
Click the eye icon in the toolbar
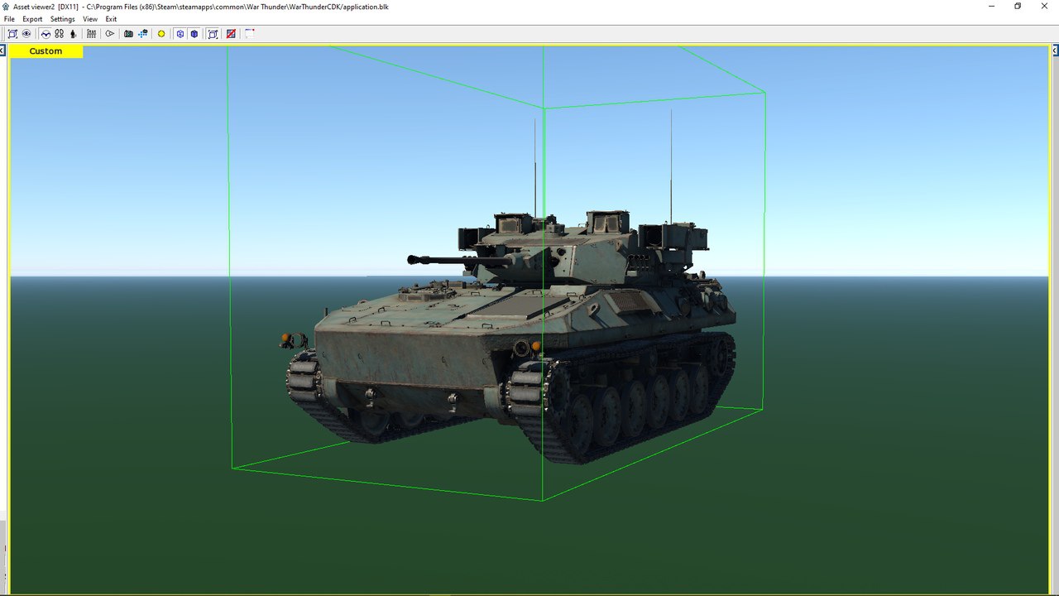26,34
